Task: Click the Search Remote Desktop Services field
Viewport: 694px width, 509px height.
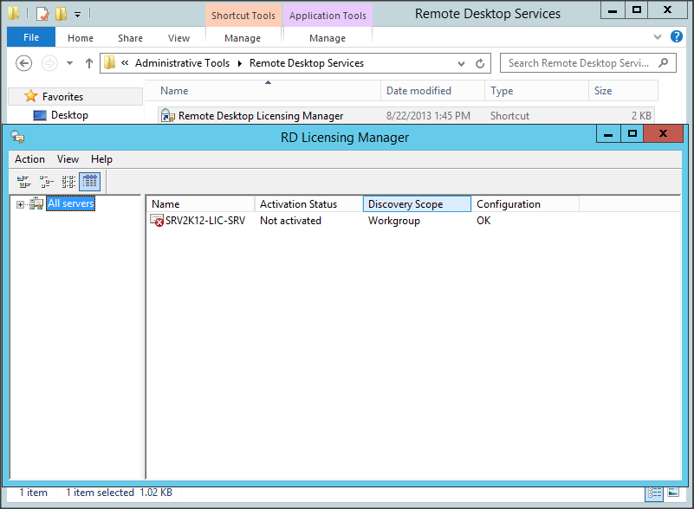Action: [576, 63]
